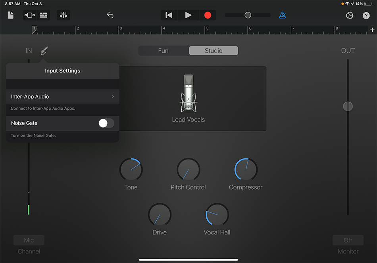Tap the input plug icon
Viewport: 377px width, 263px height.
tap(44, 51)
